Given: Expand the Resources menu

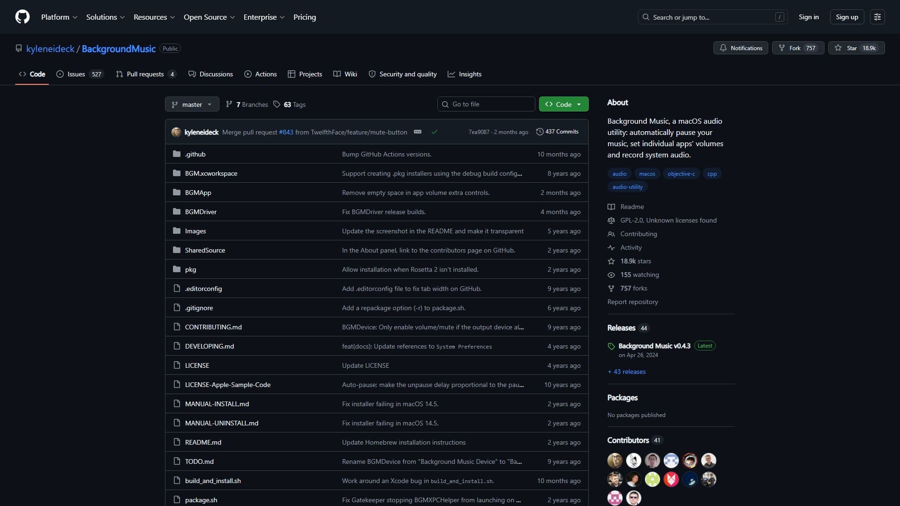Looking at the screenshot, I should 154,17.
